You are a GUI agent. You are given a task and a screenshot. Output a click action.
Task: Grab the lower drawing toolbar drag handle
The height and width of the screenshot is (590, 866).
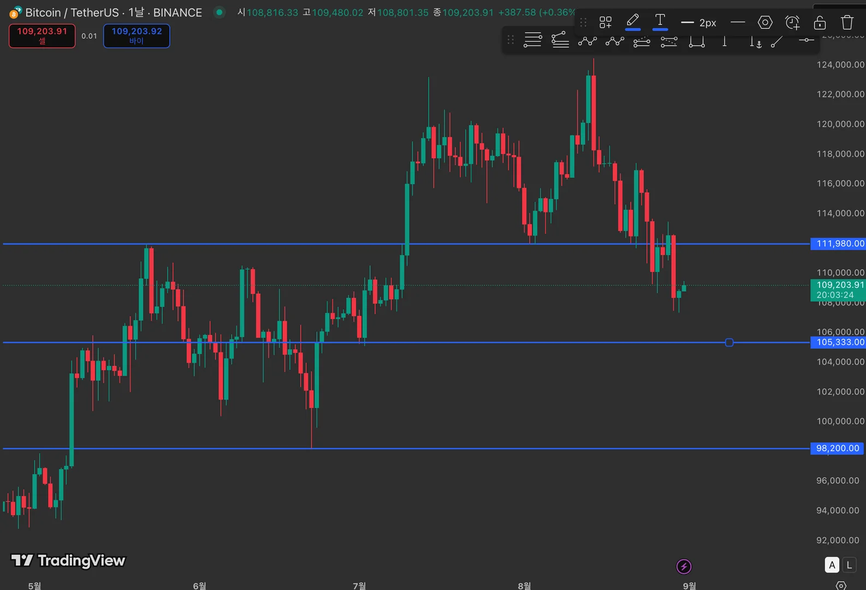click(511, 40)
